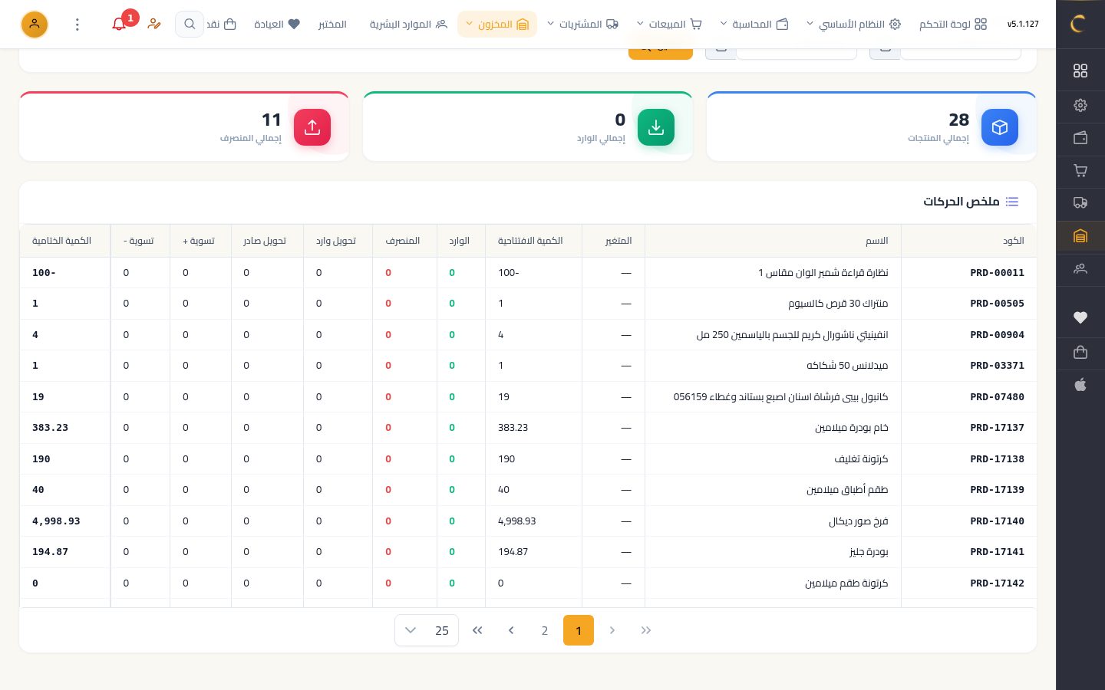Open the page size 25 dropdown

point(427,630)
